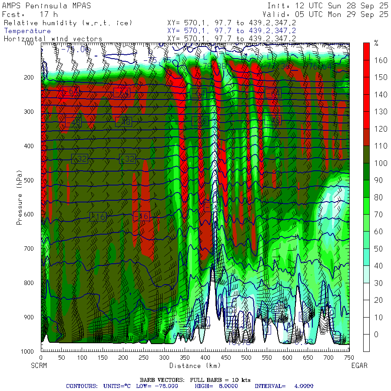
Task: Click the blue XY coordinates line
Action: 232,31
